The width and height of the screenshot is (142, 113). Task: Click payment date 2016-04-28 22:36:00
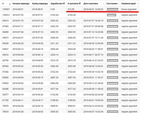(93, 94)
